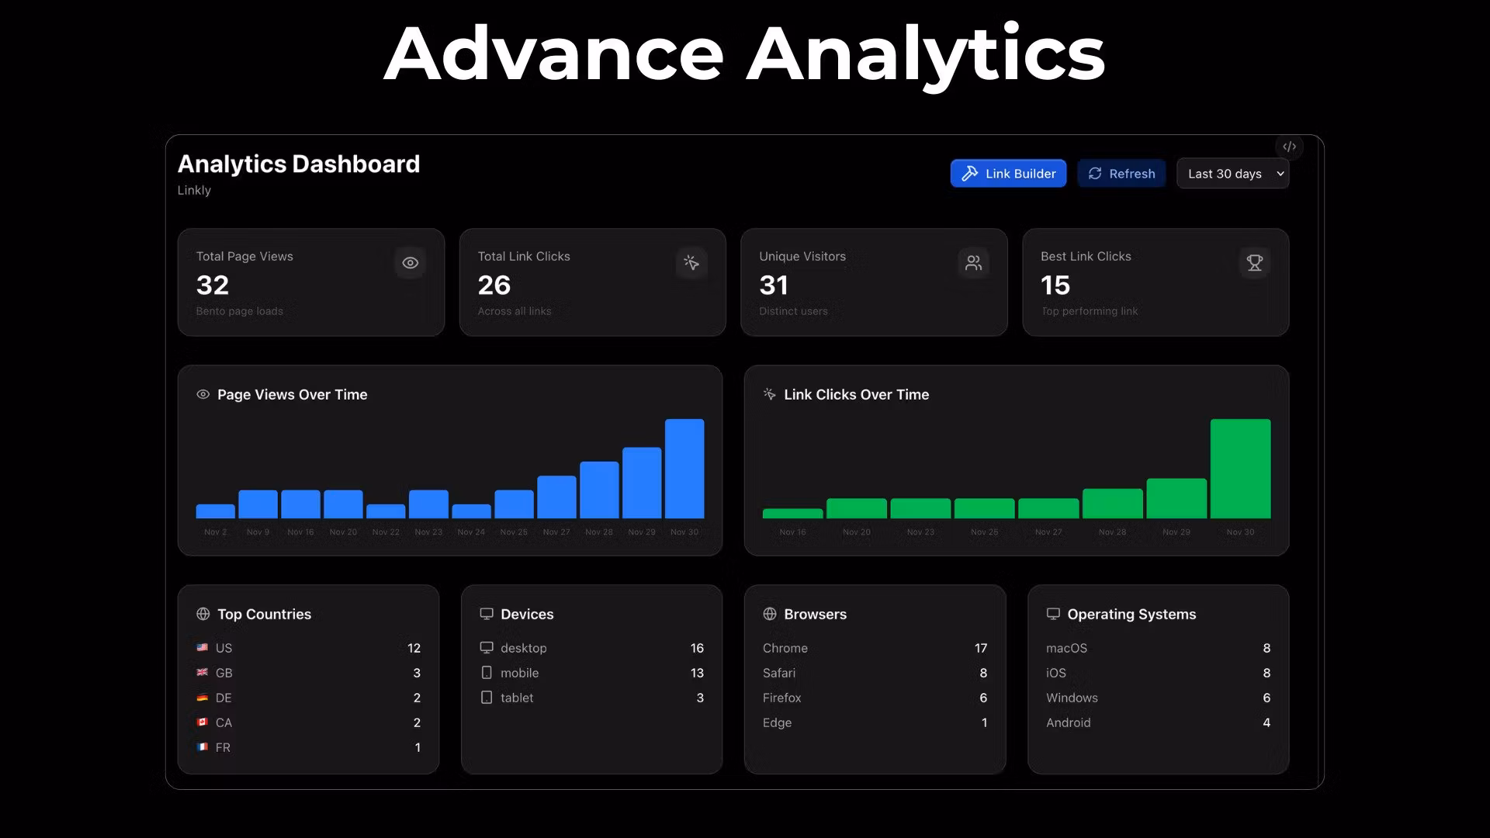1490x838 pixels.
Task: Click the tablet device icon
Action: (487, 698)
